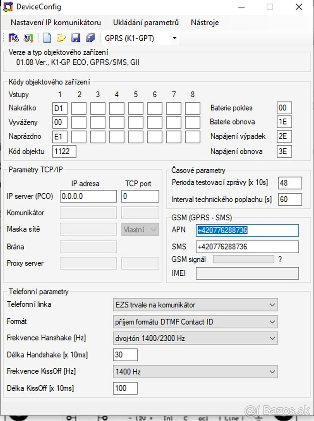314x421 pixels.
Task: Click the new configuration file icon
Action: pyautogui.click(x=46, y=38)
